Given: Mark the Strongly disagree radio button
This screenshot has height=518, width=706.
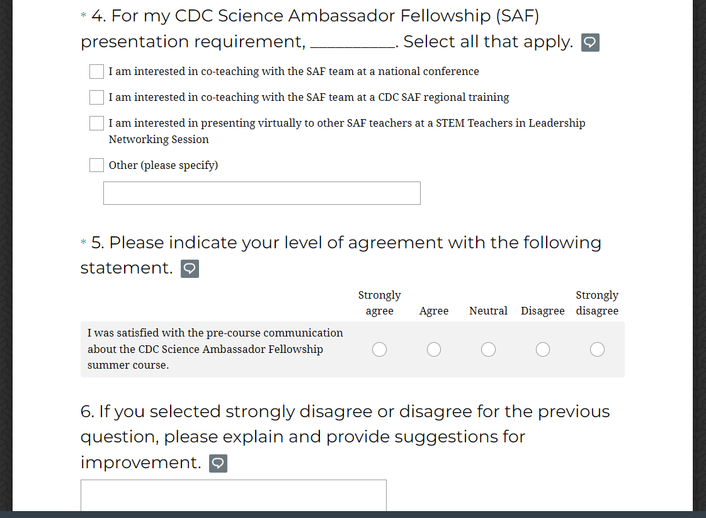Looking at the screenshot, I should [597, 349].
